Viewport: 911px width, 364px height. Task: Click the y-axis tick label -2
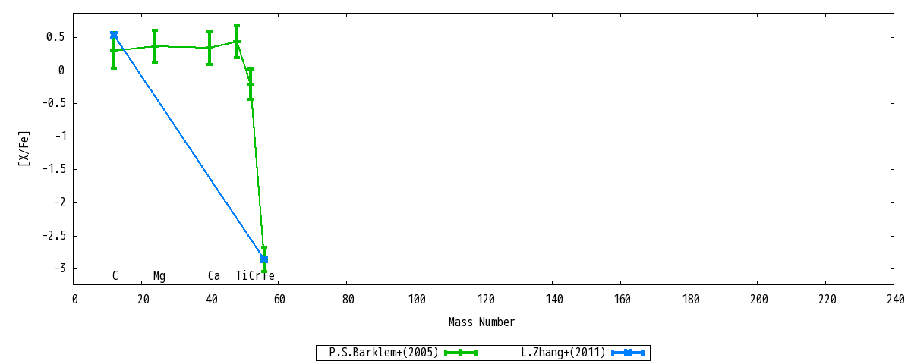(x=60, y=202)
